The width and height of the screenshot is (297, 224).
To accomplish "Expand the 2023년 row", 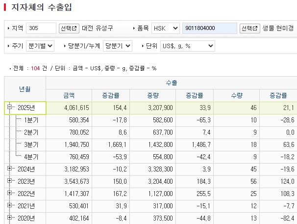I will point(10,181).
